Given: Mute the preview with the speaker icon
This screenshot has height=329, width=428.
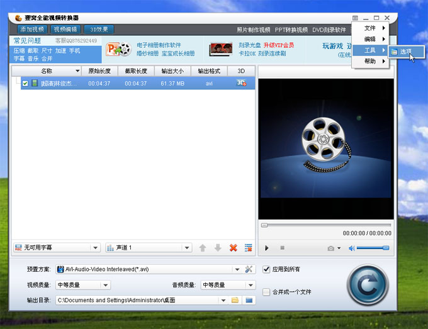Looking at the screenshot, I should click(x=352, y=248).
